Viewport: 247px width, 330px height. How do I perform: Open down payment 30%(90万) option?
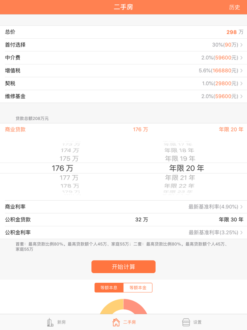point(225,45)
